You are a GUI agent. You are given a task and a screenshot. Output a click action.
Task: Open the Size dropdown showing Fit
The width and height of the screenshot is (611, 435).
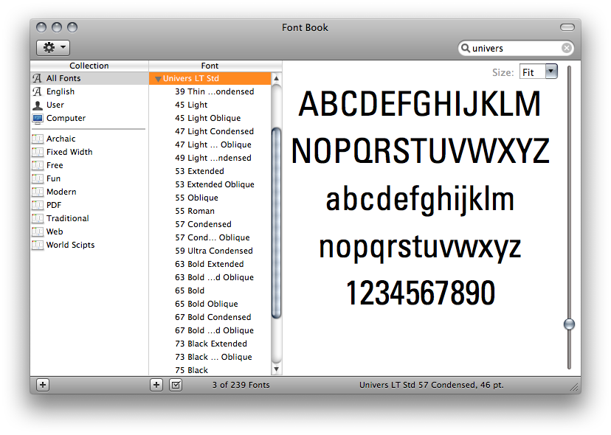tap(550, 72)
